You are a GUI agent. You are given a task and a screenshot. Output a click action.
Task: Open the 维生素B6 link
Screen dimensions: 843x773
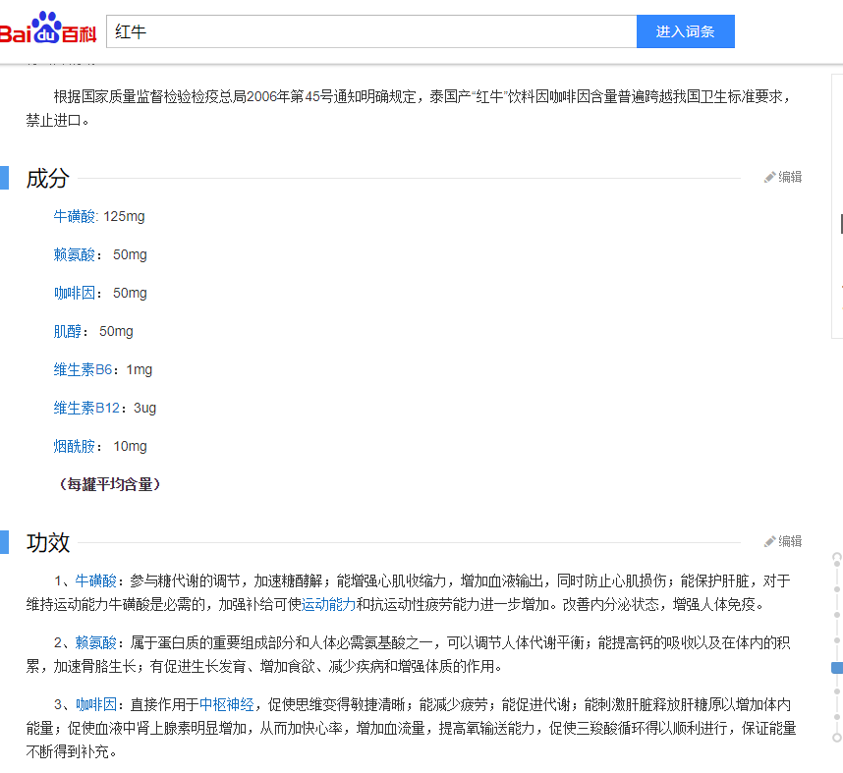coord(83,369)
